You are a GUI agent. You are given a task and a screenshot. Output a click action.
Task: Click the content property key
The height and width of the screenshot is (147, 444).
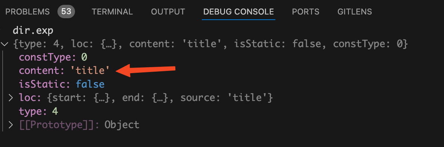(42, 71)
